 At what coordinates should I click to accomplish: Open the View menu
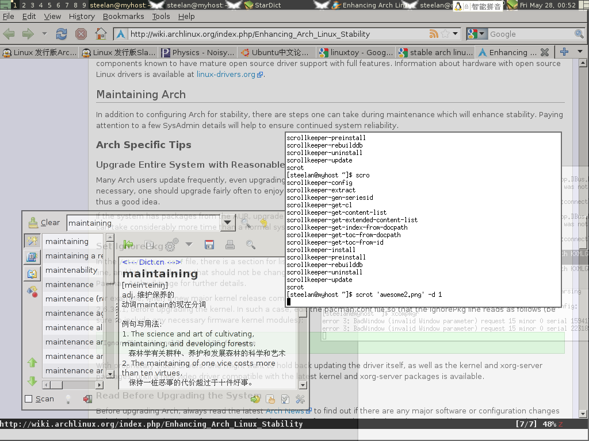click(x=52, y=17)
